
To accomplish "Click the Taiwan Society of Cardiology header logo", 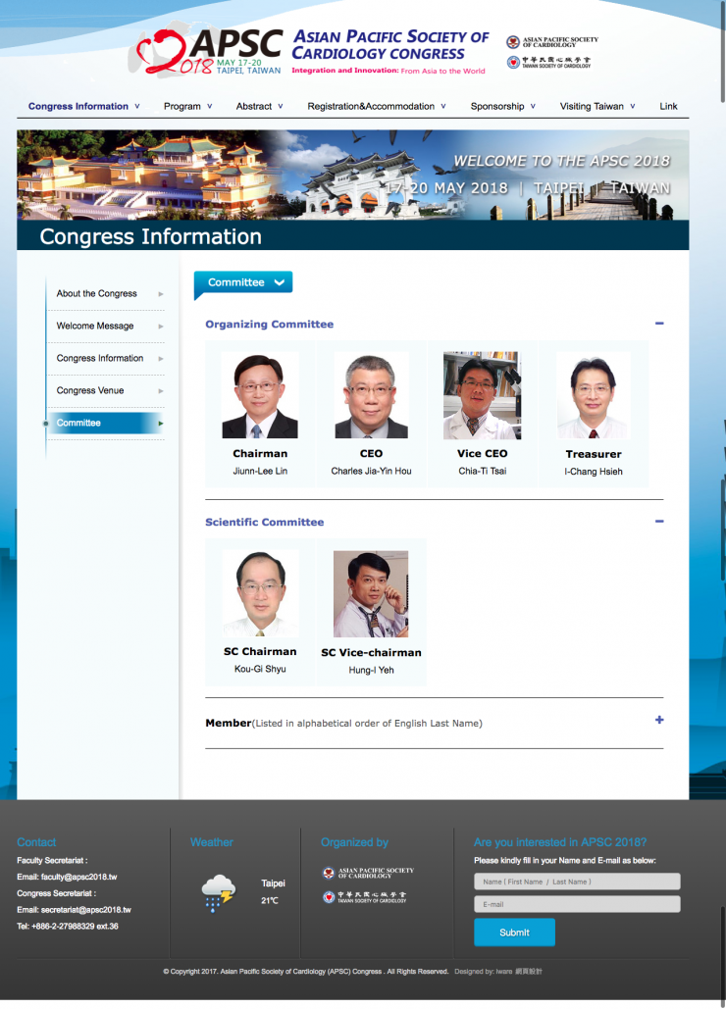I will 549,63.
